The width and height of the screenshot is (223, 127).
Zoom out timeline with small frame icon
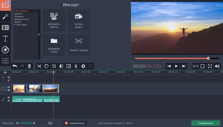point(17,123)
